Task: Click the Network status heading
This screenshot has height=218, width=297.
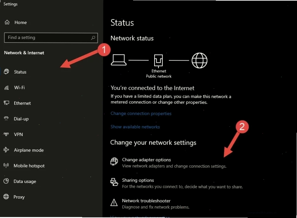Action: [x=132, y=38]
